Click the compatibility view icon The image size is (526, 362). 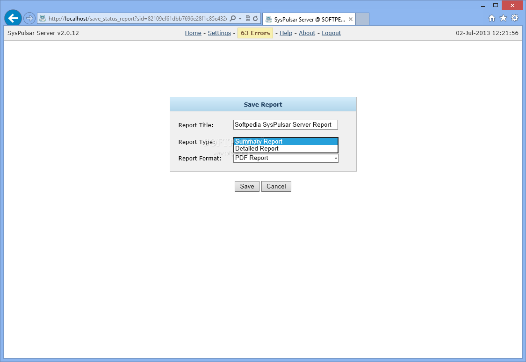[248, 18]
